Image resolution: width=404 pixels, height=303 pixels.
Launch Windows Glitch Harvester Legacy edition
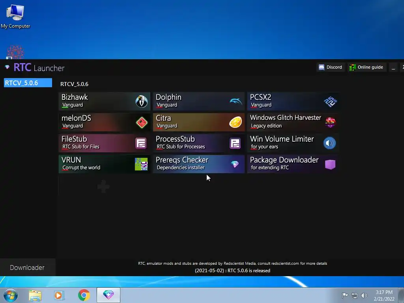pos(293,122)
